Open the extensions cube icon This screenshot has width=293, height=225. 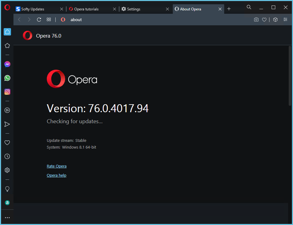(x=276, y=20)
